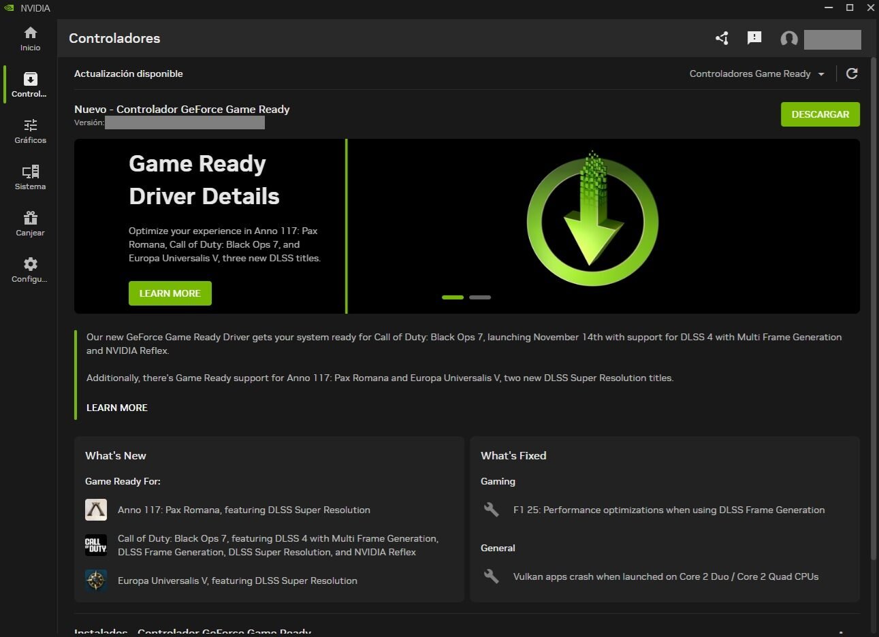Click LEARN MORE in the banner
Image resolution: width=879 pixels, height=637 pixels.
coord(170,293)
